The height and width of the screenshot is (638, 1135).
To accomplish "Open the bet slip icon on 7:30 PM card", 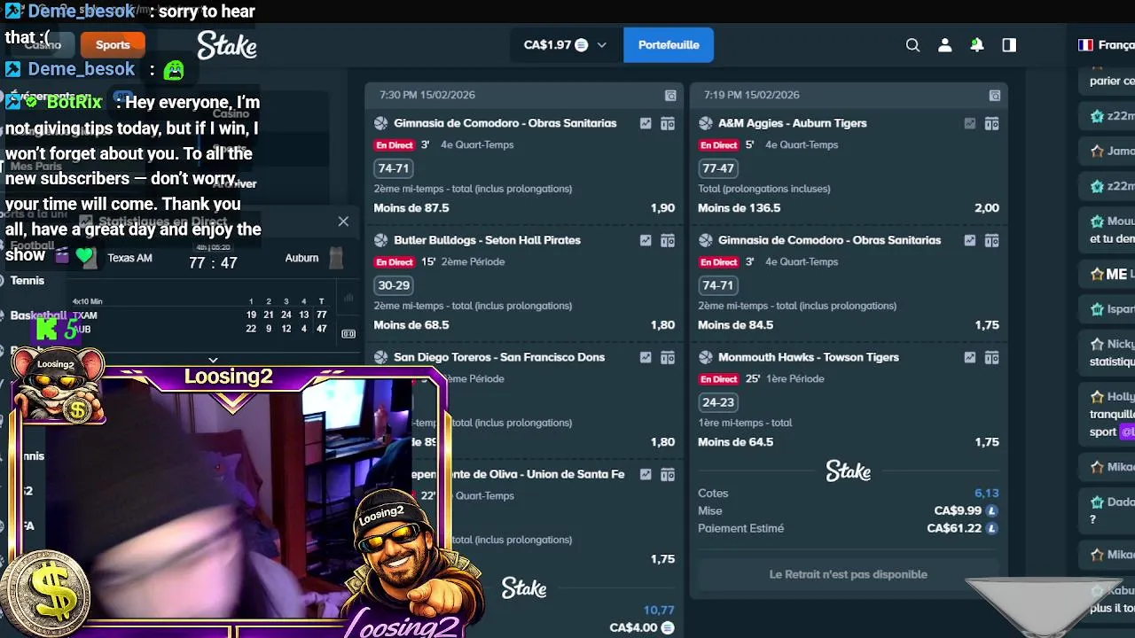I will click(670, 95).
